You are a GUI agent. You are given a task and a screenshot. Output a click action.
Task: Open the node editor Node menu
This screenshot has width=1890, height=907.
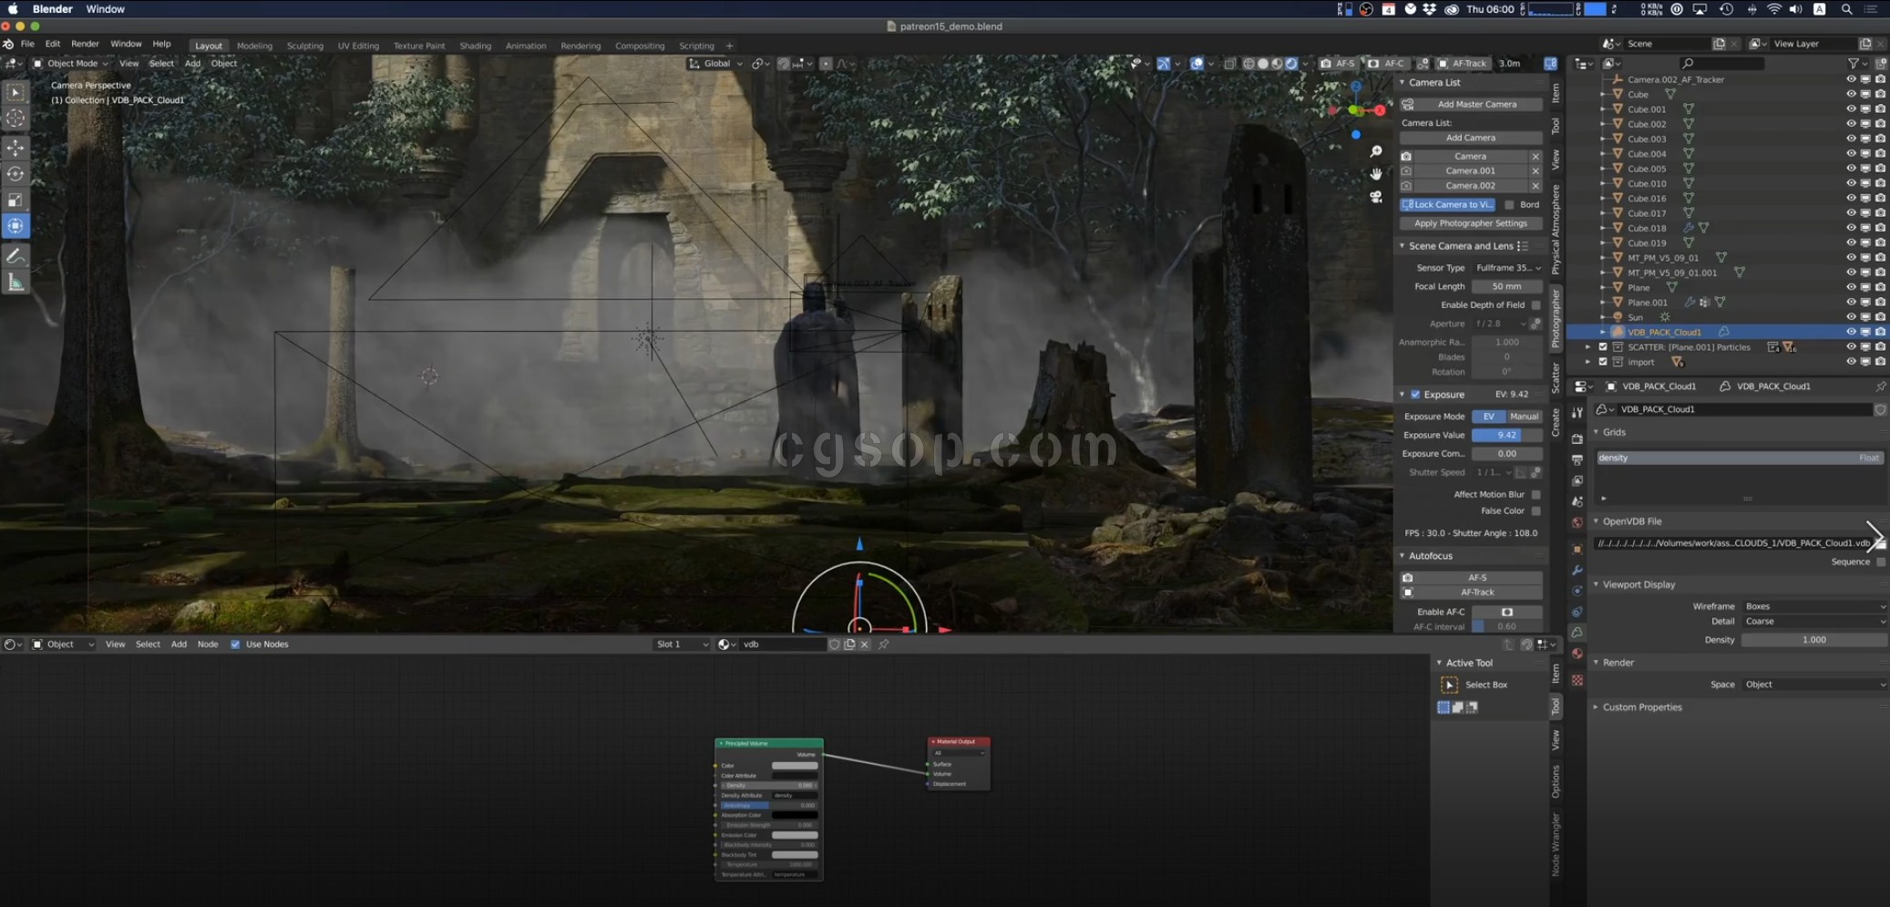(208, 644)
